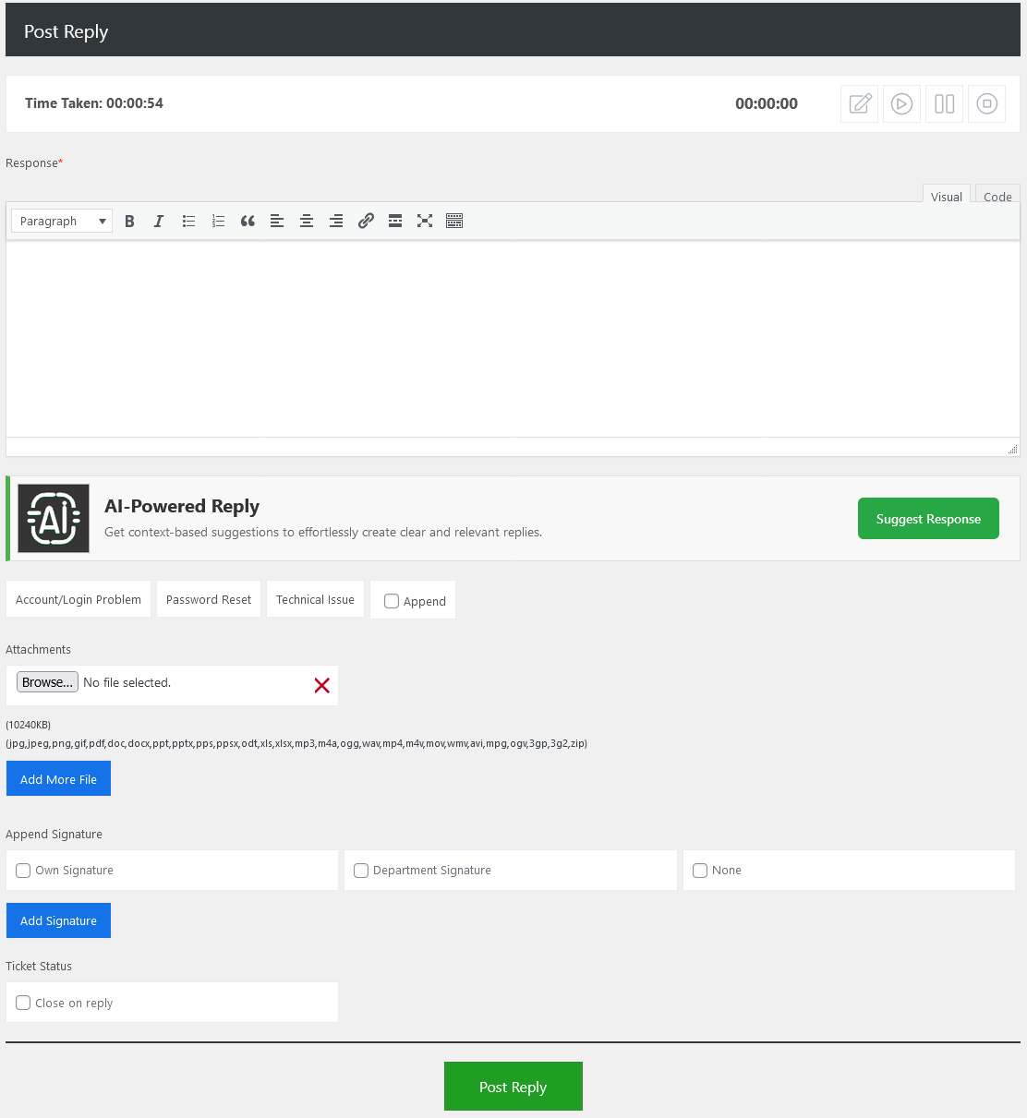
Task: Enter fullscreen editor mode
Action: tap(425, 222)
